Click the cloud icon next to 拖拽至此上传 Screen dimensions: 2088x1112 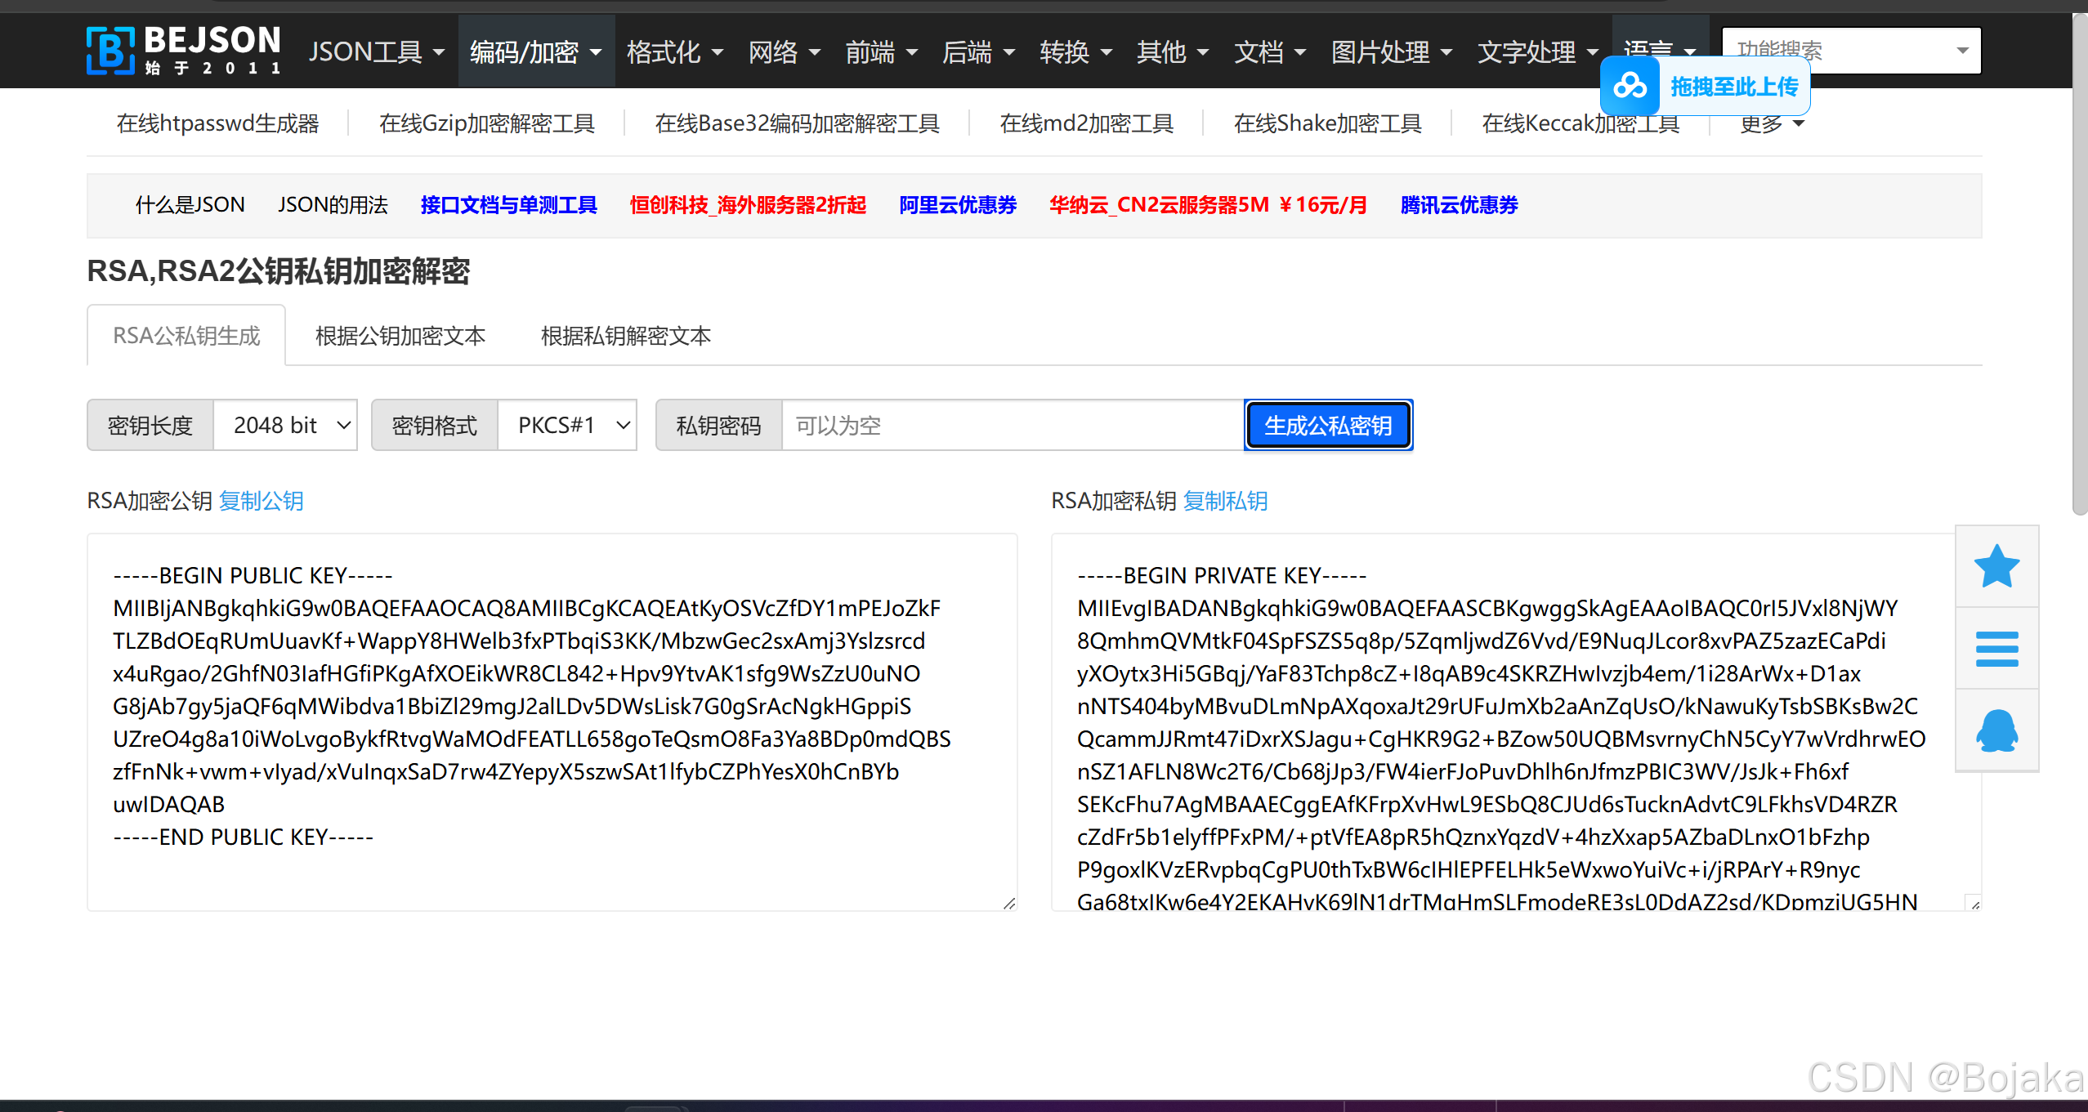coord(1630,86)
